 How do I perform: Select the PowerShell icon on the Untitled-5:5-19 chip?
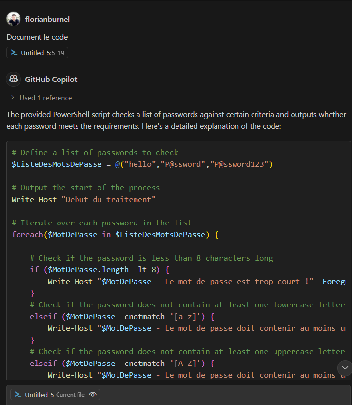pyautogui.click(x=15, y=52)
